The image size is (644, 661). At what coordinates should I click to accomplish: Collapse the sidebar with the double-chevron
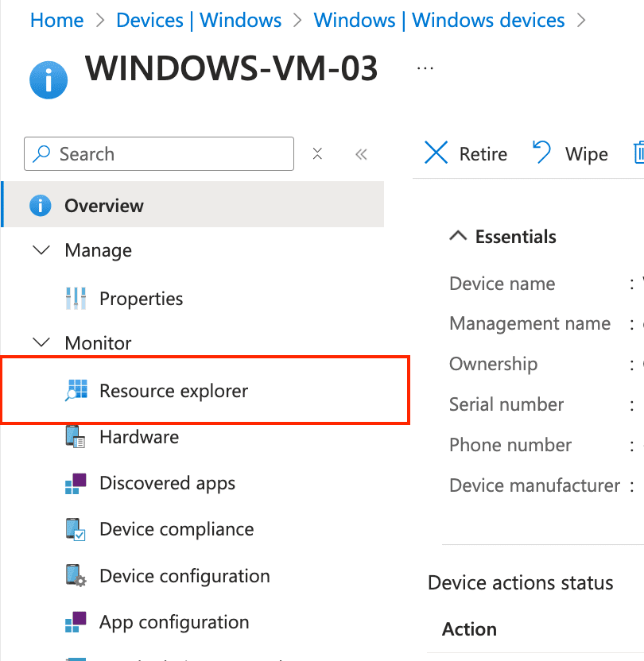(362, 153)
